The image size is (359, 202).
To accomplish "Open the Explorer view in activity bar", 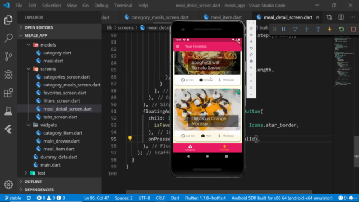I will (8, 20).
